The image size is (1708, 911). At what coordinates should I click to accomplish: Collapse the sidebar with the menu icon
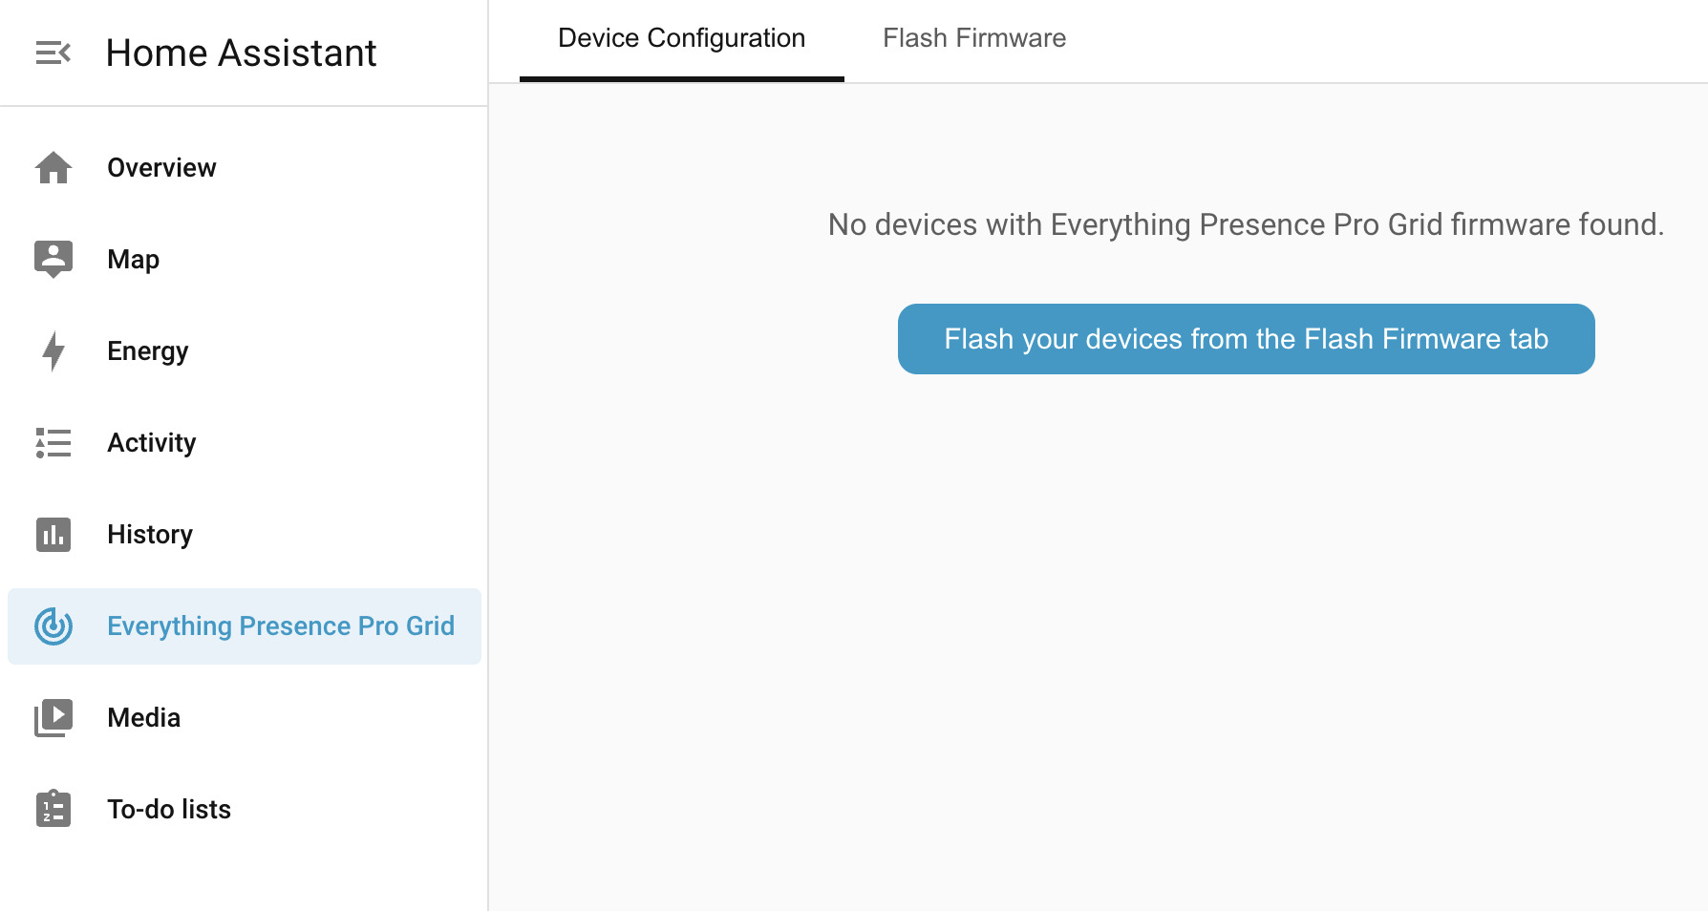click(x=53, y=53)
